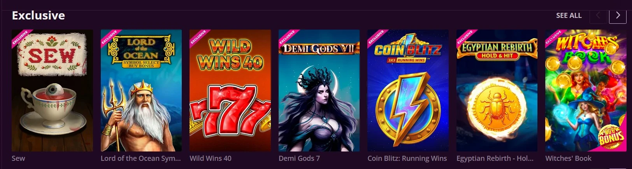Click the "Witches' Book" title text
Image resolution: width=632 pixels, height=169 pixels.
pyautogui.click(x=568, y=158)
